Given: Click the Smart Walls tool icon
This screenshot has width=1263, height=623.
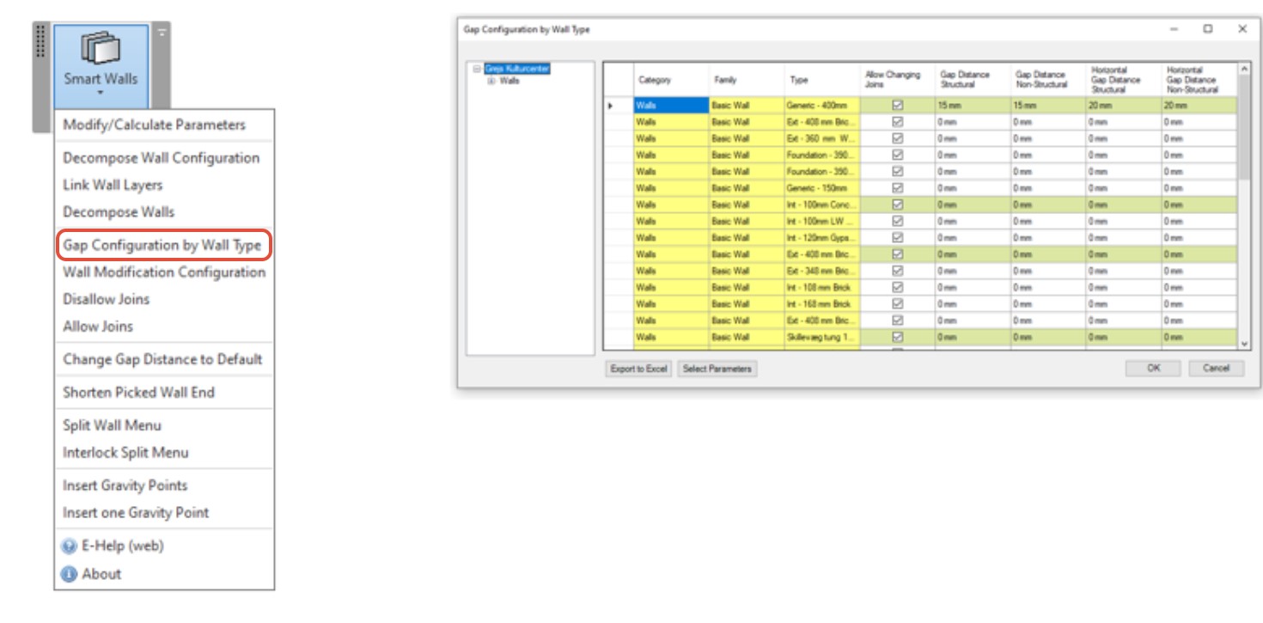Looking at the screenshot, I should pyautogui.click(x=101, y=50).
